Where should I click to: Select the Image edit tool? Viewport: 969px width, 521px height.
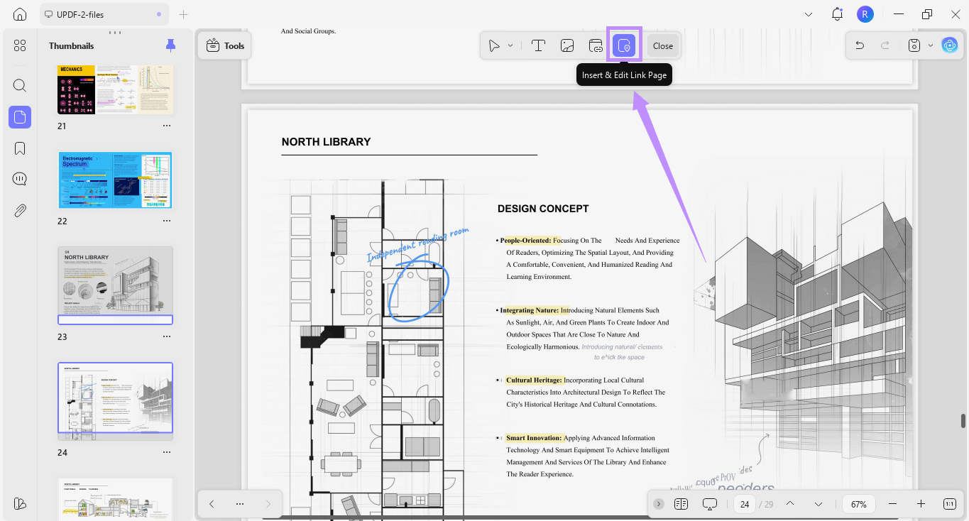(x=567, y=45)
